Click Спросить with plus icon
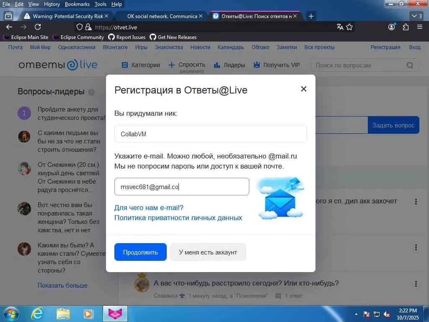Screen dimensions: 429x322 pyautogui.click(x=187, y=65)
